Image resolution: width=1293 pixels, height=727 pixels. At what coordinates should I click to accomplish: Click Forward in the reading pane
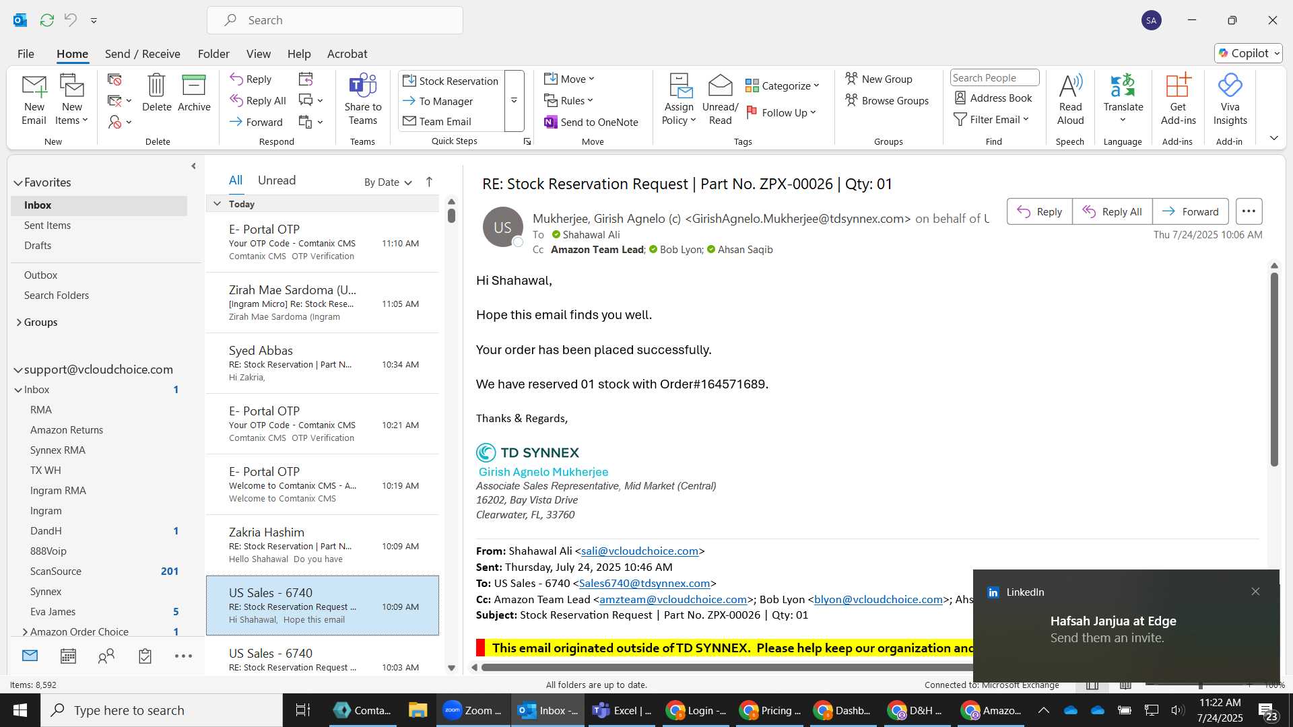tap(1190, 211)
